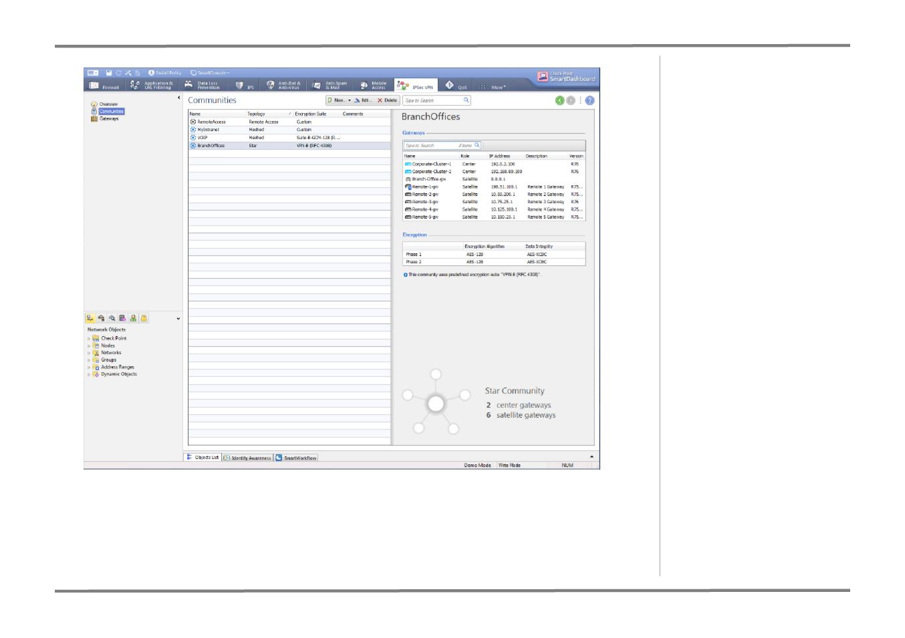Switch to the Firewall tab
This screenshot has width=905, height=638.
104,86
